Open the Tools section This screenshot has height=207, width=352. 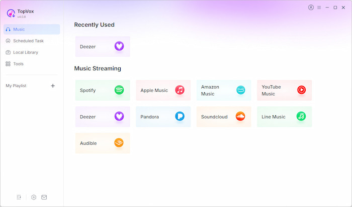tap(32, 64)
